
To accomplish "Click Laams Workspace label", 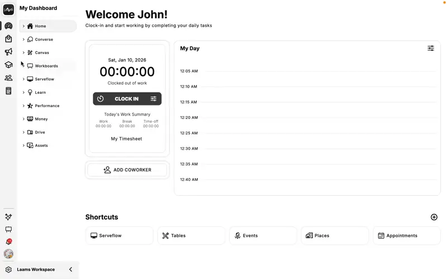I will pos(36,270).
